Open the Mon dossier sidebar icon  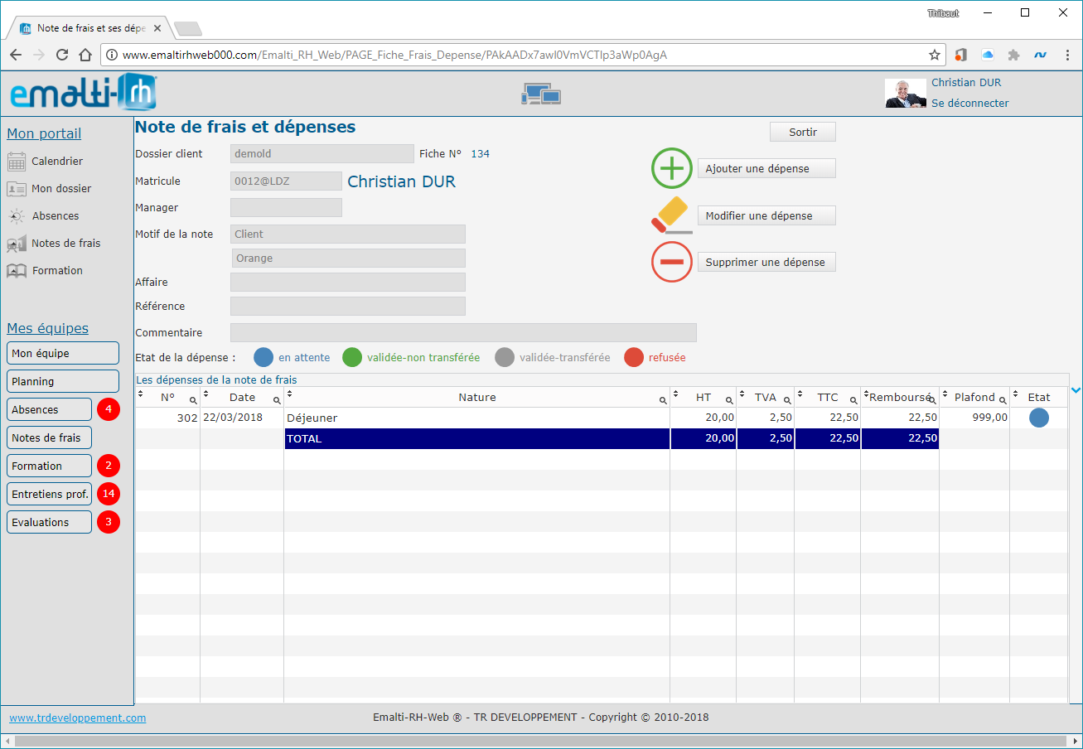[x=17, y=189]
